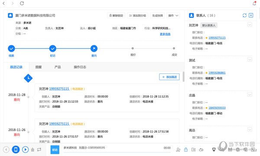Switch to the 跟进记录 tab
Image resolution: width=260 pixels, height=156 pixels.
[x=16, y=67]
